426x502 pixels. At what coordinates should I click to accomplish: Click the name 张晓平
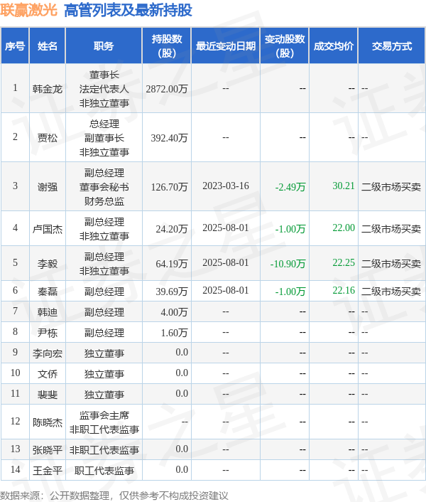pyautogui.click(x=48, y=450)
